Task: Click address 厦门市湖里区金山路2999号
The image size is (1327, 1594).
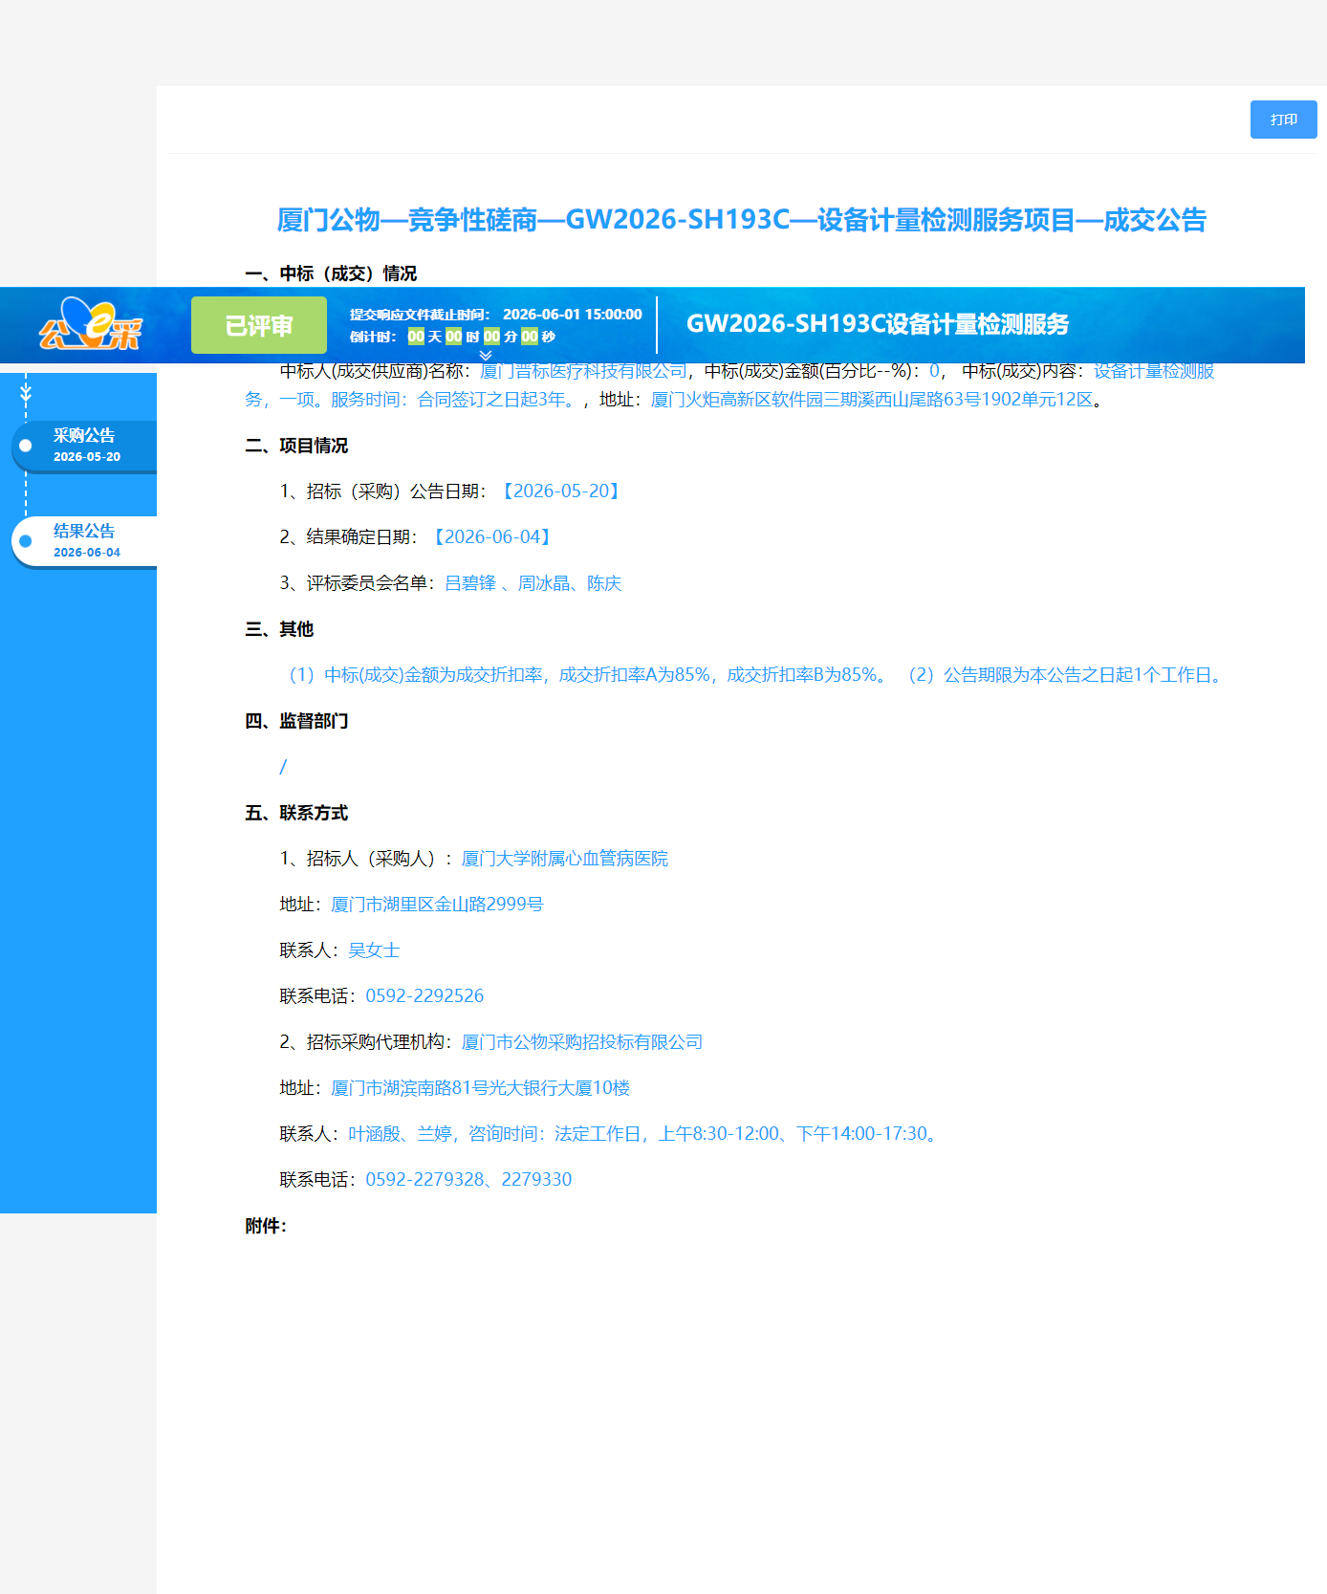Action: click(437, 905)
